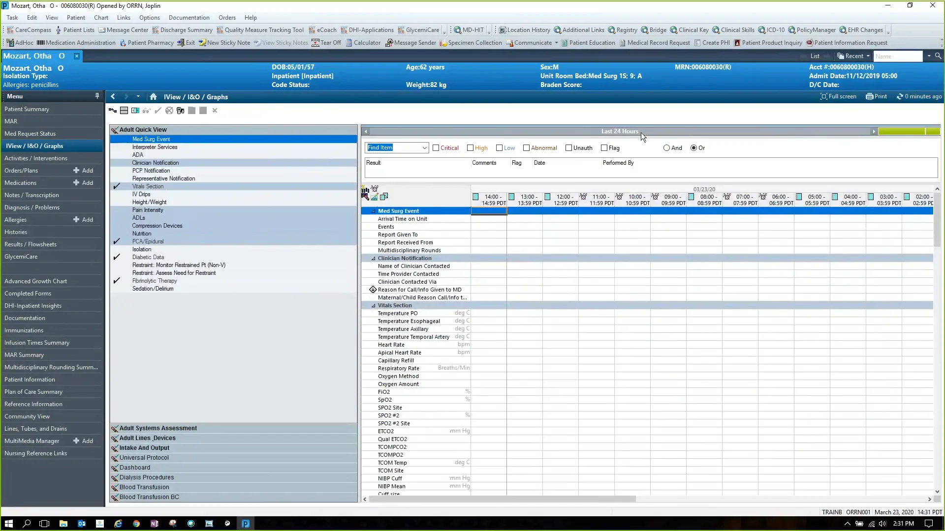The width and height of the screenshot is (945, 531).
Task: Click the green timeline range slider
Action: point(908,131)
